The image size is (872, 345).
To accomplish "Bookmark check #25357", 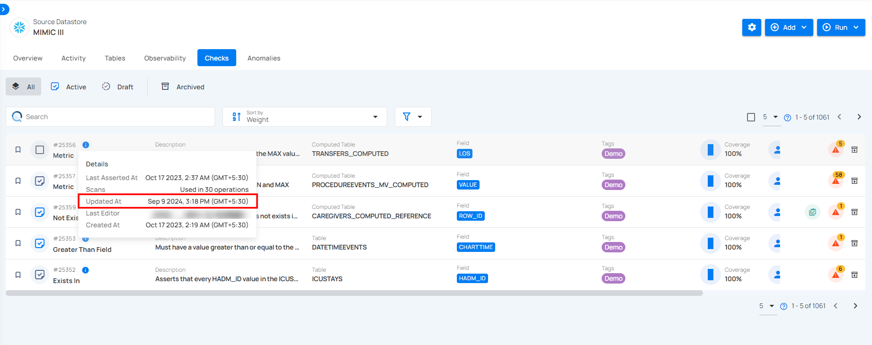I will click(18, 181).
